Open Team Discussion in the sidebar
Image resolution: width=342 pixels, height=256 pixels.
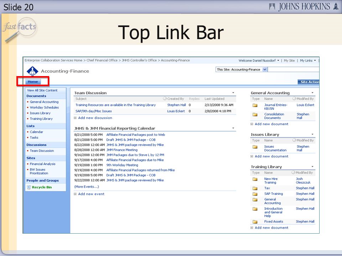[42, 151]
